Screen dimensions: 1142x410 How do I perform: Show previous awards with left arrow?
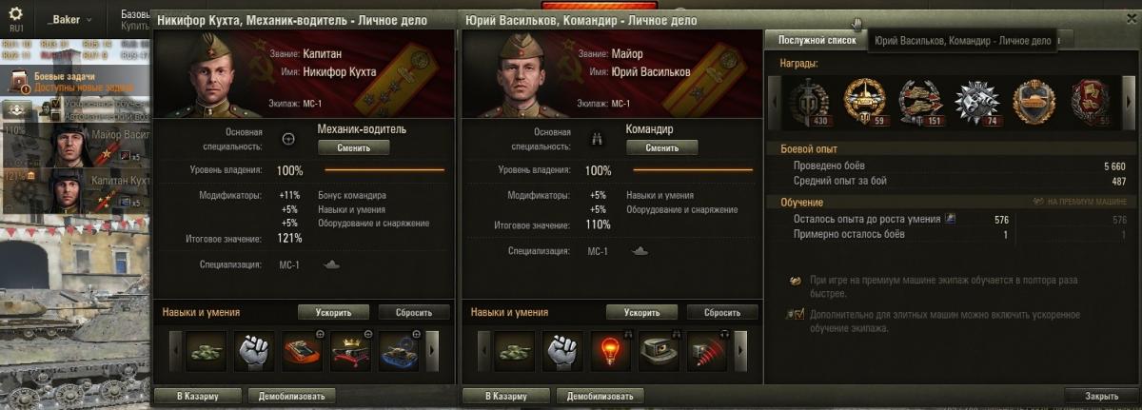click(775, 99)
